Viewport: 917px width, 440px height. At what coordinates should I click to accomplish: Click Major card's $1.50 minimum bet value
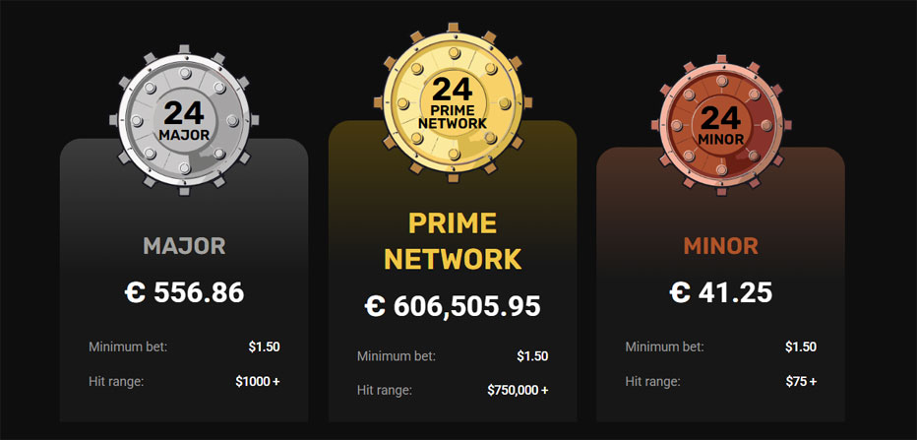[x=265, y=346]
